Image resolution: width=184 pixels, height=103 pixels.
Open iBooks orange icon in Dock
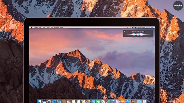[122, 101]
